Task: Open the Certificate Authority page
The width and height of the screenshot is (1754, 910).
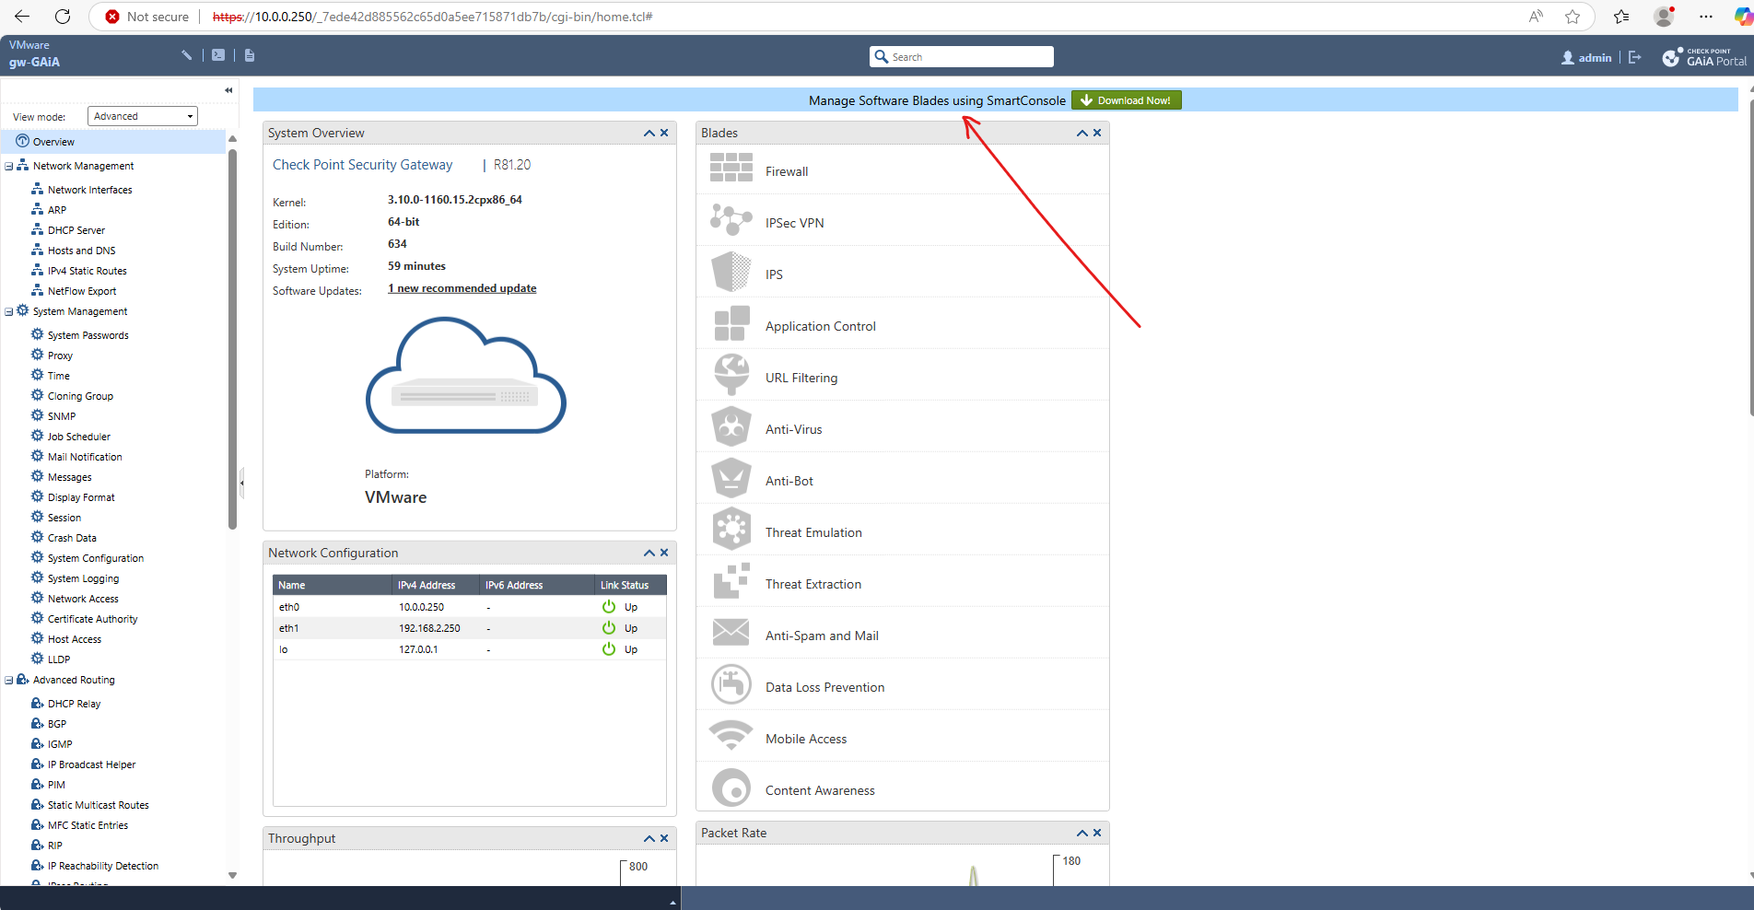Action: click(92, 619)
